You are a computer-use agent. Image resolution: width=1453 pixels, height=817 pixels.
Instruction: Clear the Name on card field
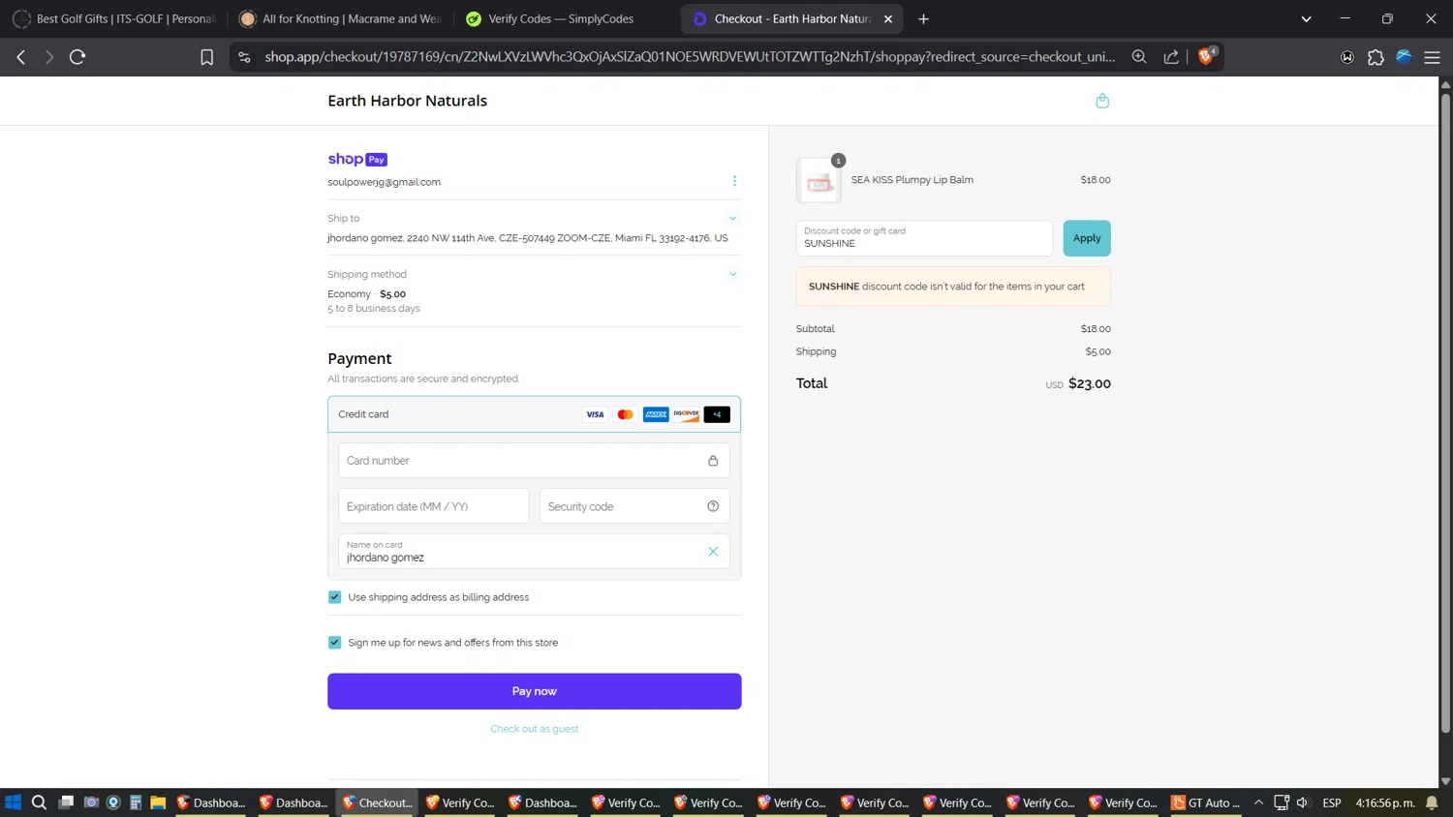[713, 552]
